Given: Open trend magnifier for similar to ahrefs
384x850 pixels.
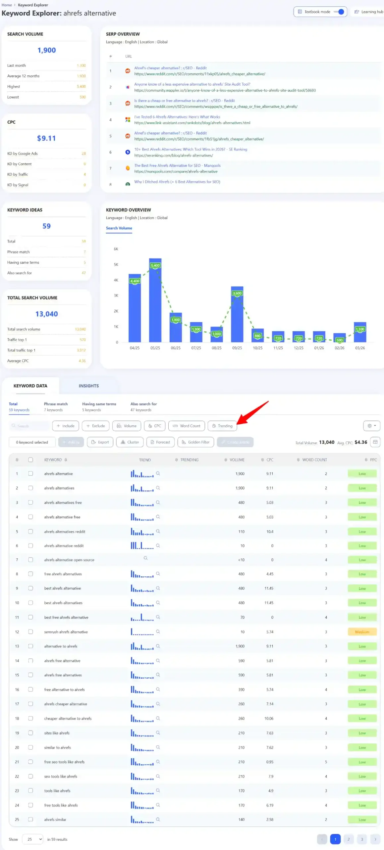Looking at the screenshot, I should pyautogui.click(x=158, y=747).
